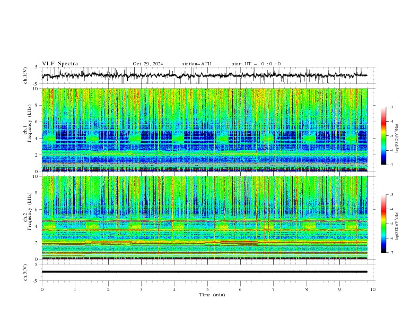The height and width of the screenshot is (325, 420).
Task: Click the ch.3 flat black waveform trace
Action: [204, 272]
